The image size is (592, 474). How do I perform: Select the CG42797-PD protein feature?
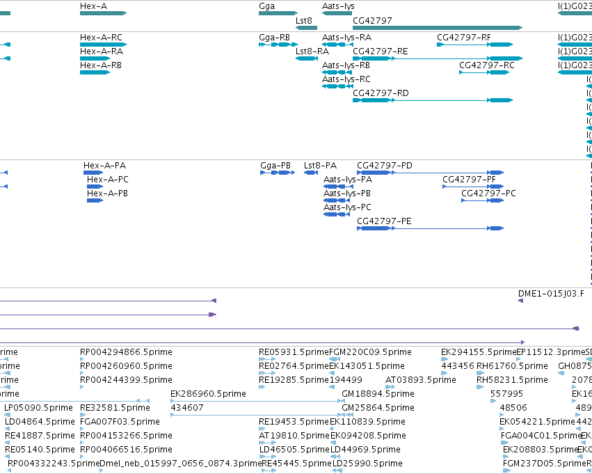(x=431, y=173)
